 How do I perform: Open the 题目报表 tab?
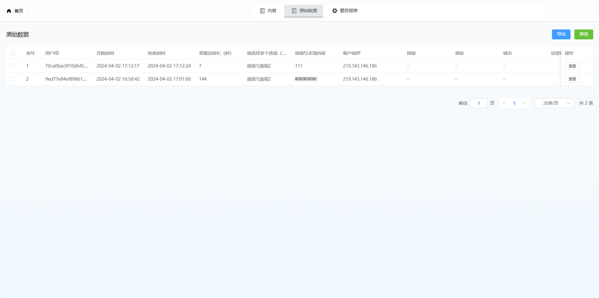point(345,11)
